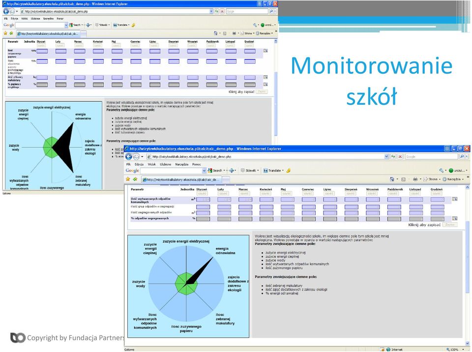Open the search provider dropdown in the front window
Viewport: 472px width, 352px height.
click(467, 156)
